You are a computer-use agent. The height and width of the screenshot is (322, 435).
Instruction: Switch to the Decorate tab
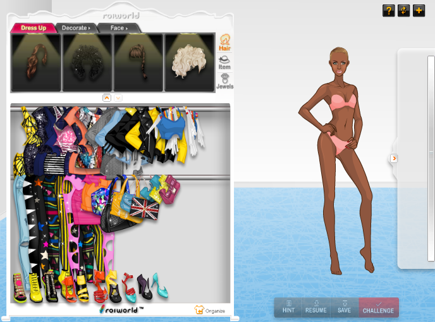pyautogui.click(x=76, y=28)
